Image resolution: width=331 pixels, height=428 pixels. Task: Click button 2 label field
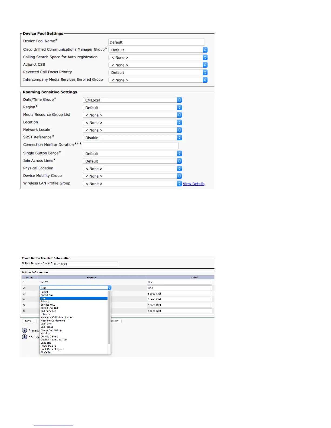pyautogui.click(x=179, y=288)
